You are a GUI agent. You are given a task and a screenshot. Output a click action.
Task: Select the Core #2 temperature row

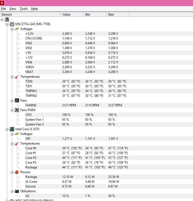point(109,158)
